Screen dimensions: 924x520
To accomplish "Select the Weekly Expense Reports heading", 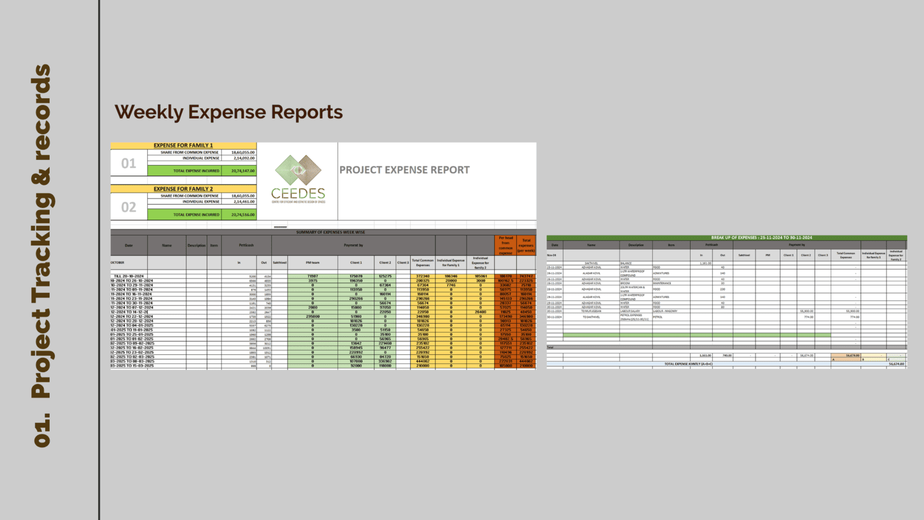I will click(x=229, y=112).
